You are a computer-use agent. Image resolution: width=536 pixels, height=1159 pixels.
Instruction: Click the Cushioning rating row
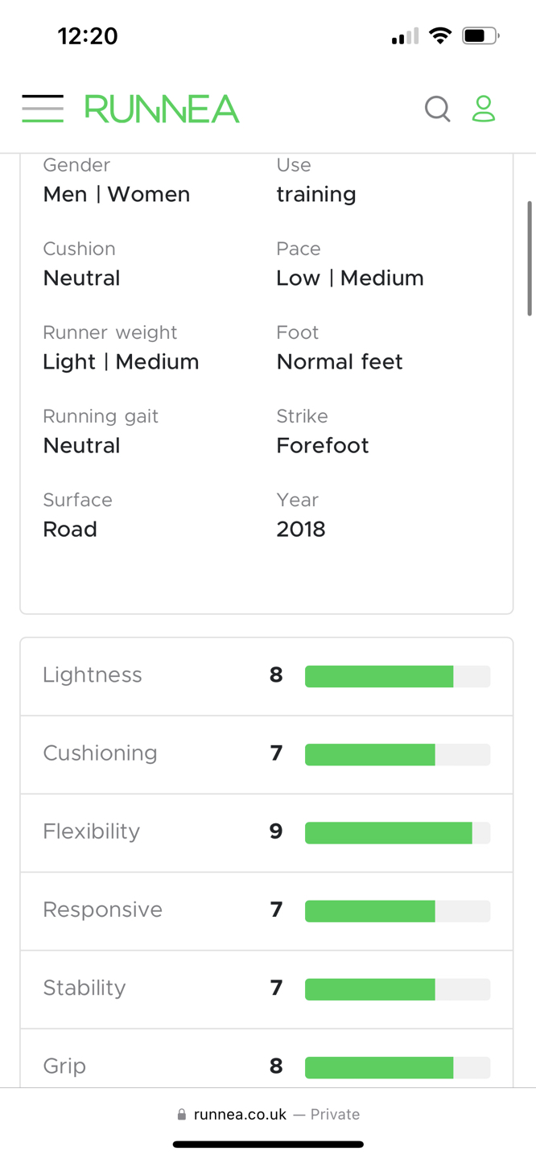point(266,754)
